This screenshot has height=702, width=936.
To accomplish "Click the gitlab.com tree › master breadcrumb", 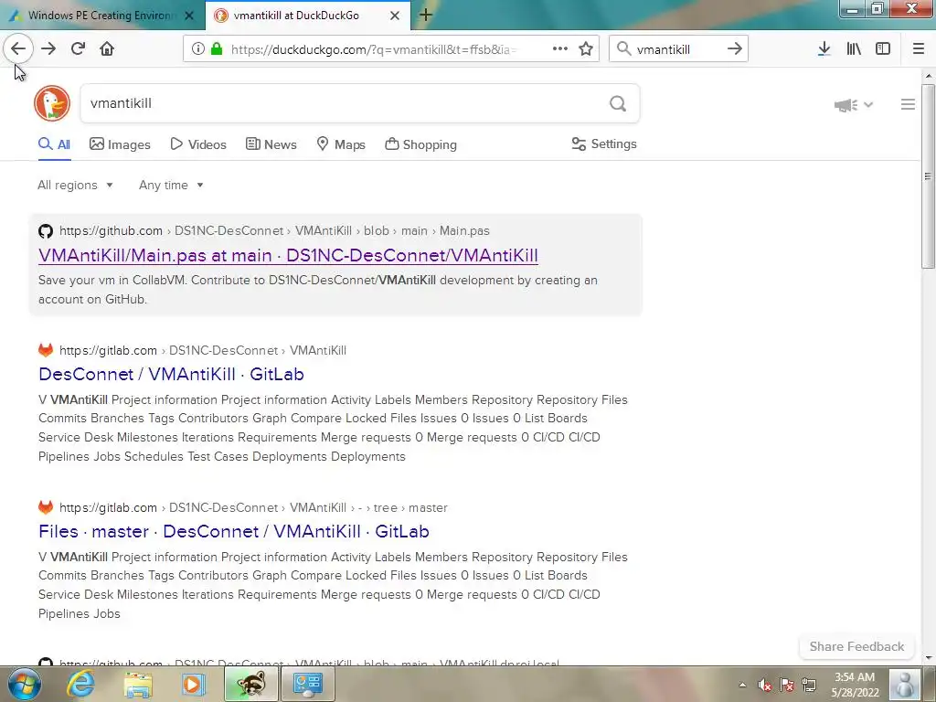I will click(x=254, y=507).
